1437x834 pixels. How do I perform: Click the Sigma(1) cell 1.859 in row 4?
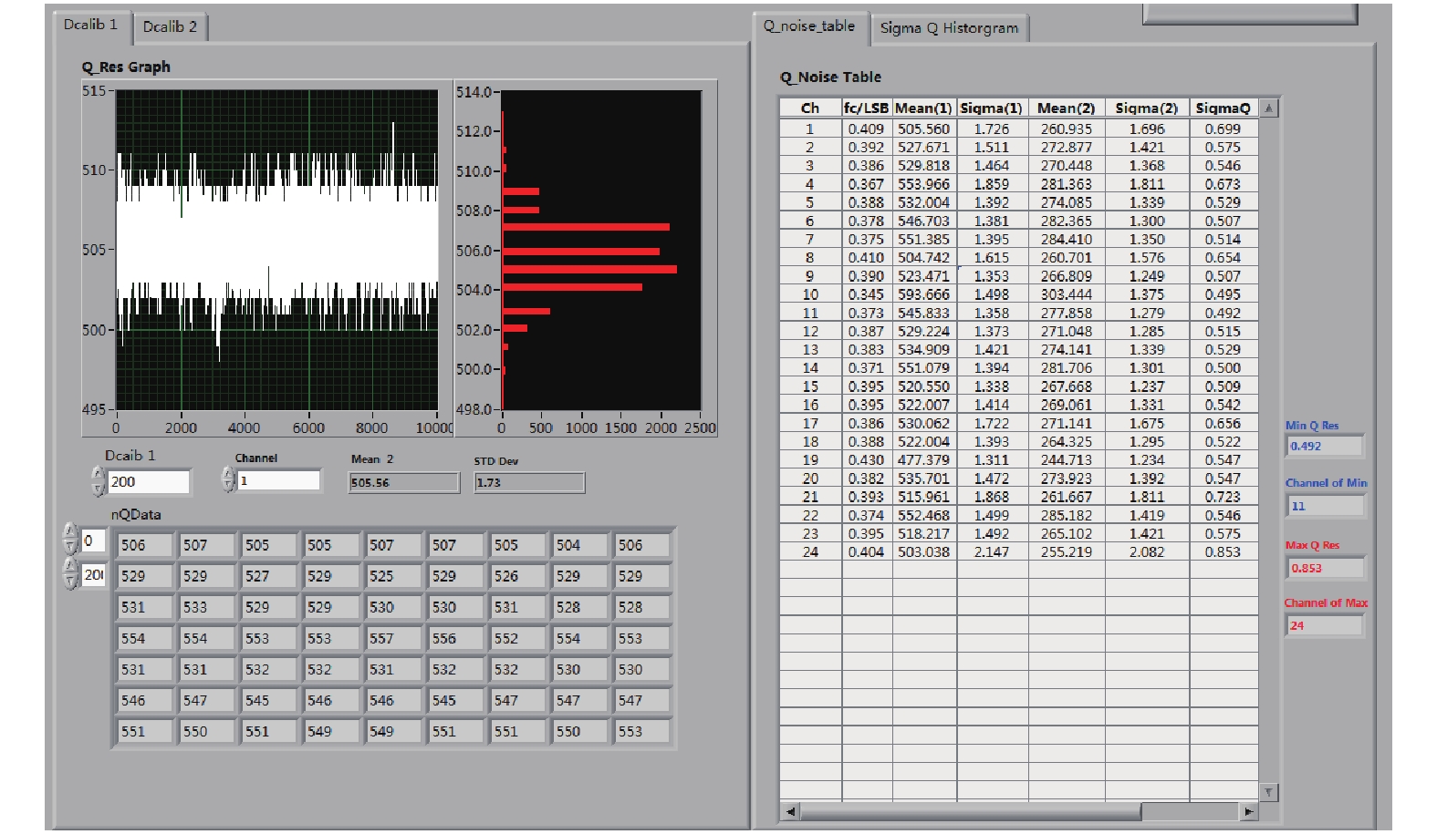coord(992,184)
